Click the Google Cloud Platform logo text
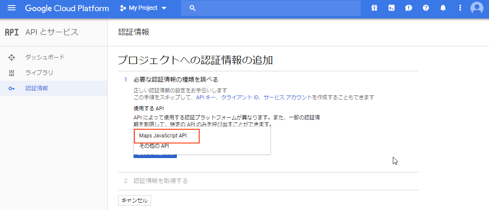Image resolution: width=489 pixels, height=210 pixels. (x=67, y=8)
